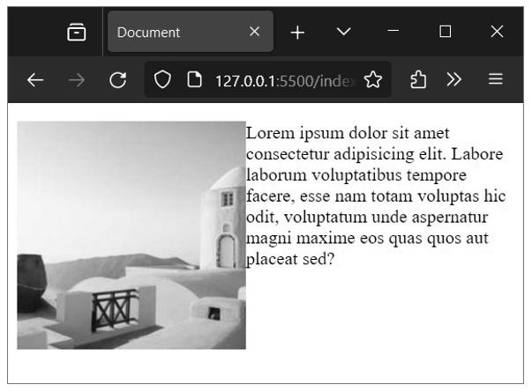Bookmark this page with the star
This screenshot has width=532, height=392.
[373, 80]
